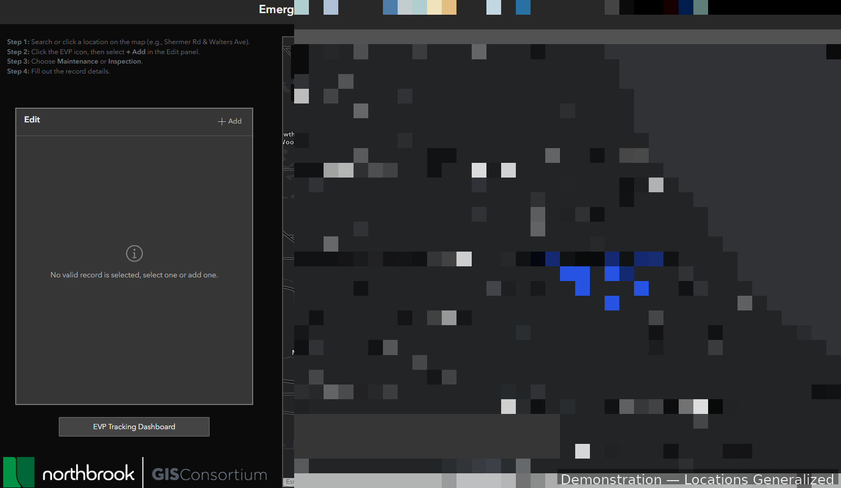The height and width of the screenshot is (488, 841).
Task: Click the GIS Consortium logo
Action: pos(209,474)
